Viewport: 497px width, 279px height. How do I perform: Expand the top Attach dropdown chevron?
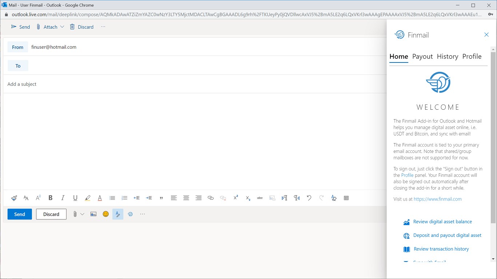tap(62, 27)
